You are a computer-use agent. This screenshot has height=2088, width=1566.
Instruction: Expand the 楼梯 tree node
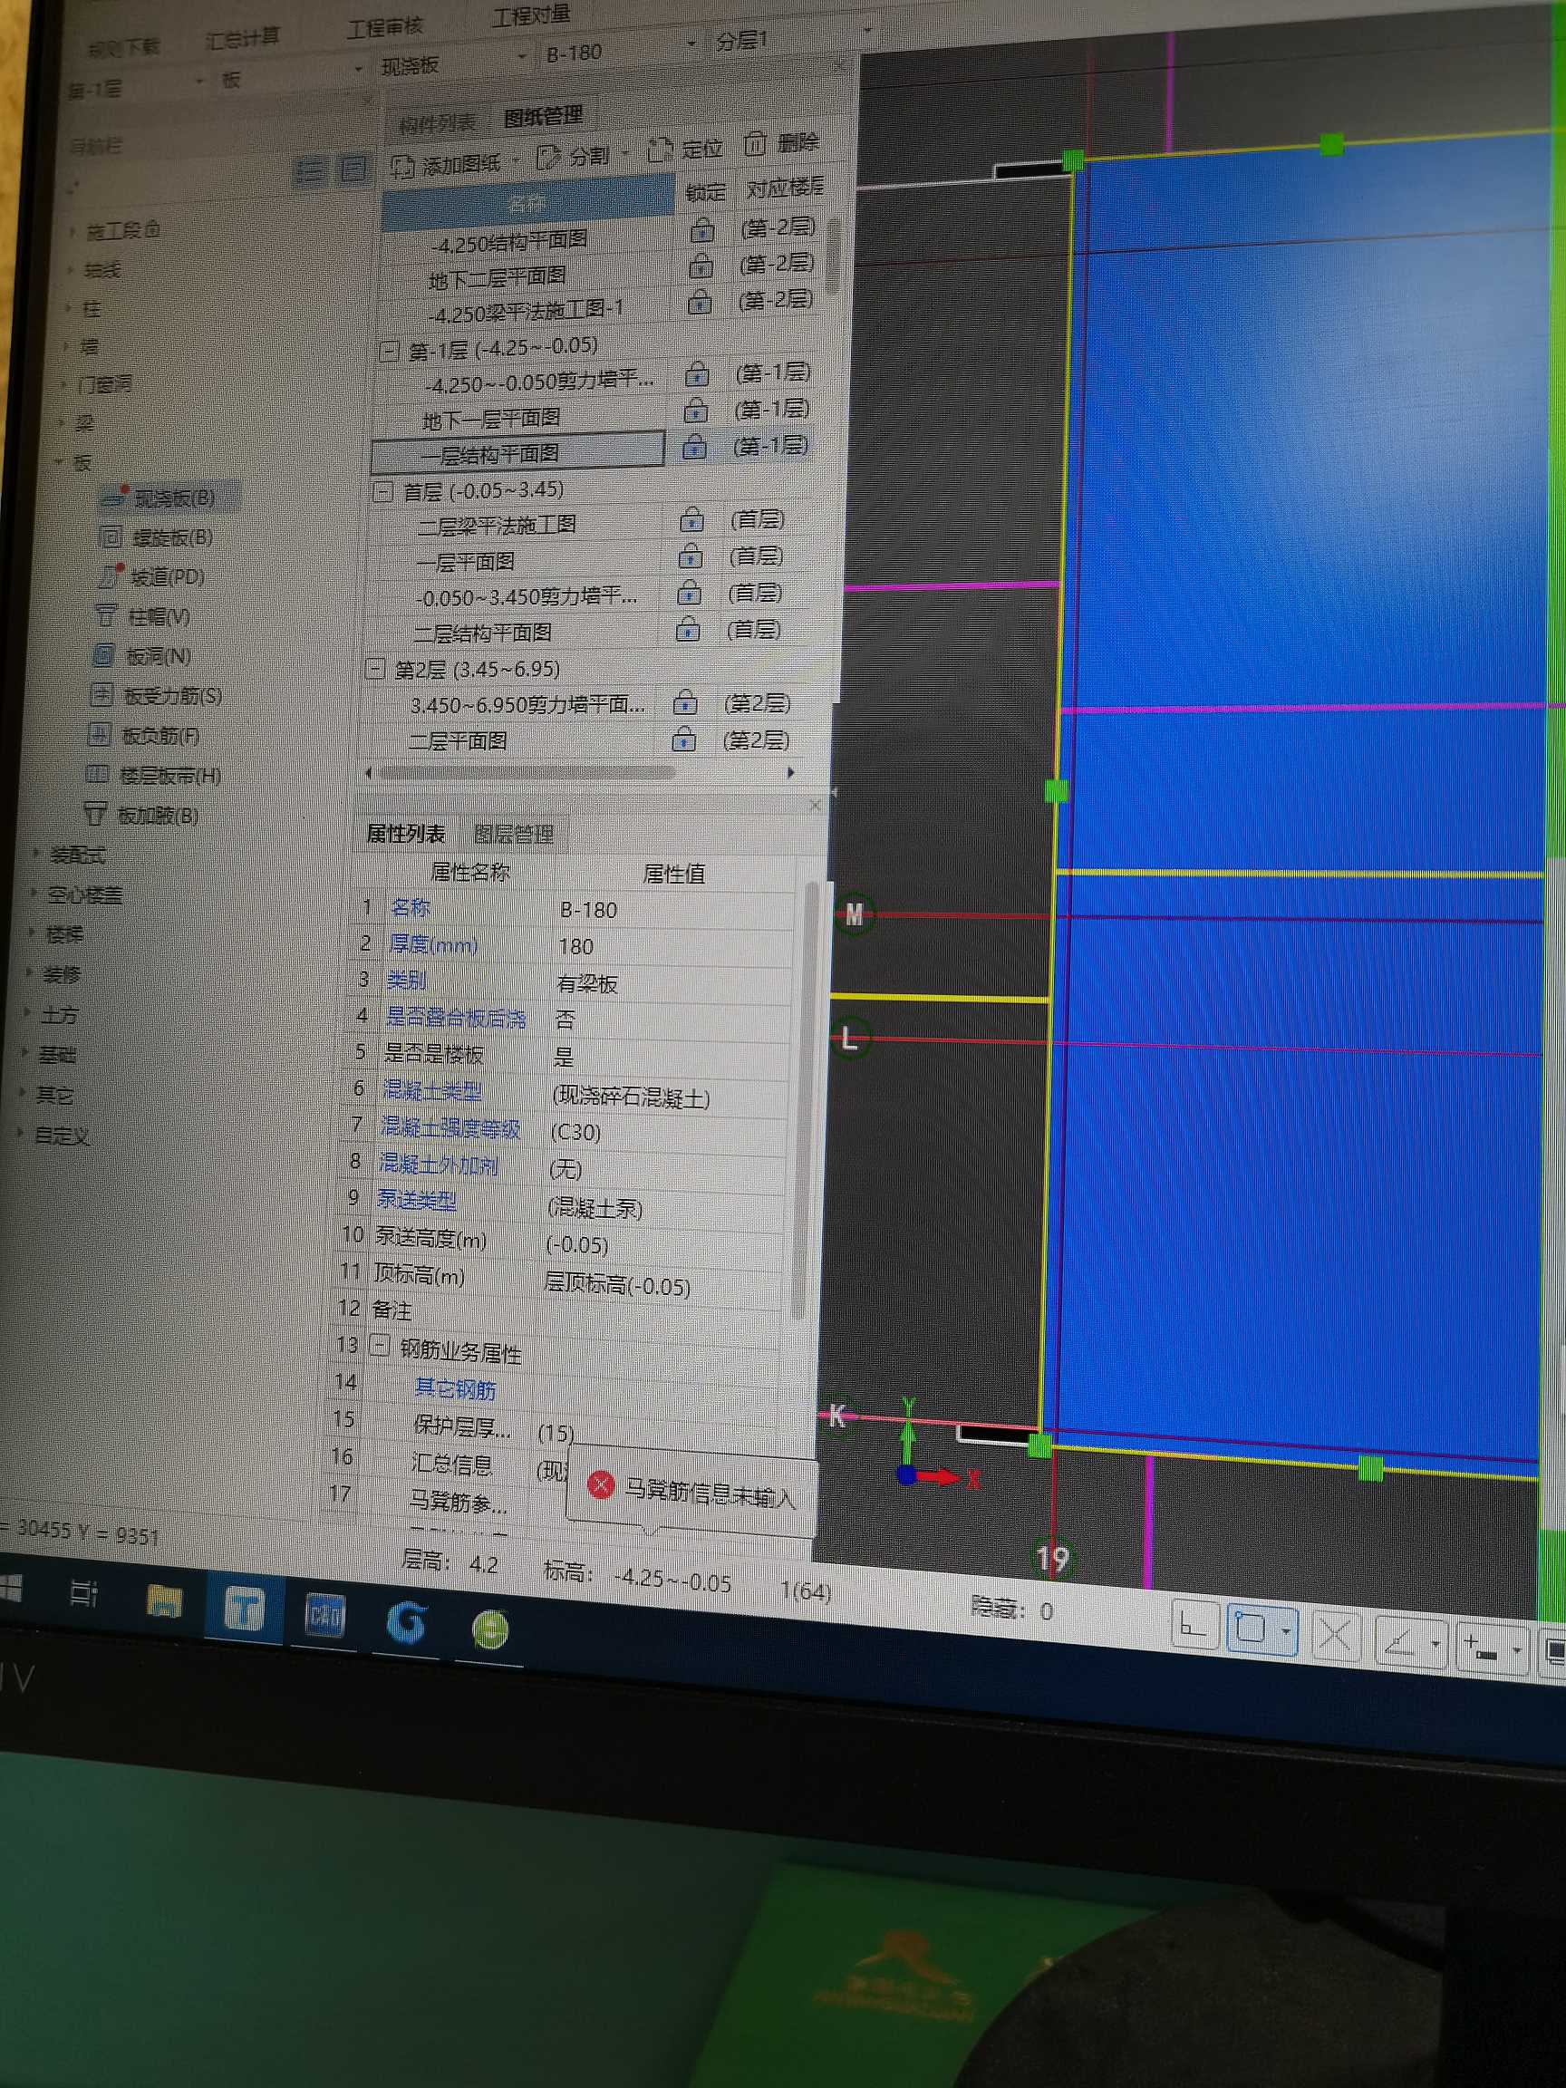pyautogui.click(x=31, y=933)
